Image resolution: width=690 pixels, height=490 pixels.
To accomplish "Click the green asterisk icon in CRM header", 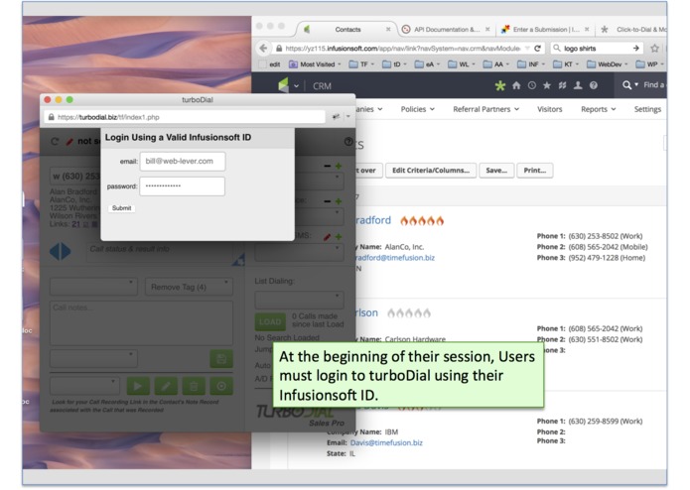I will pyautogui.click(x=500, y=85).
